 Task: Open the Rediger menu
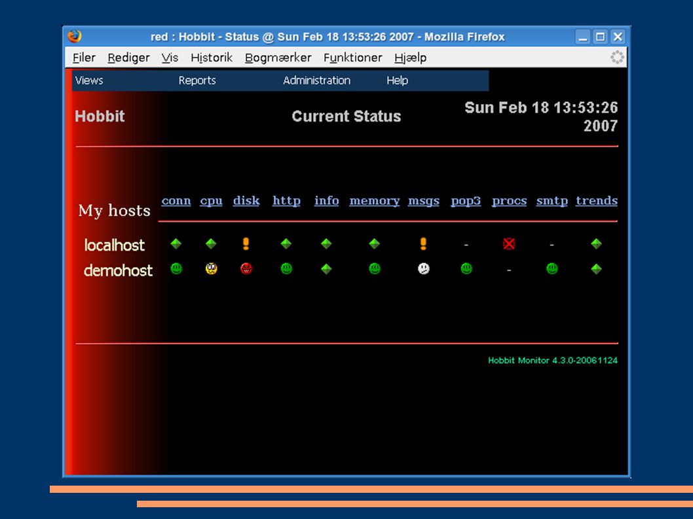[x=128, y=58]
